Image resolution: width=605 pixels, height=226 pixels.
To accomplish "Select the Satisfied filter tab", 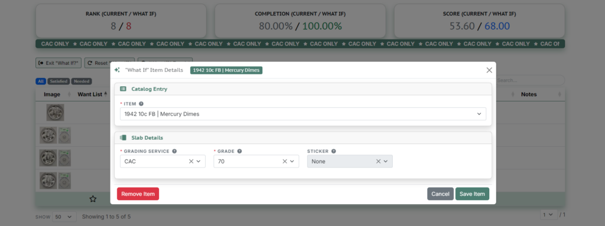I will pyautogui.click(x=58, y=81).
